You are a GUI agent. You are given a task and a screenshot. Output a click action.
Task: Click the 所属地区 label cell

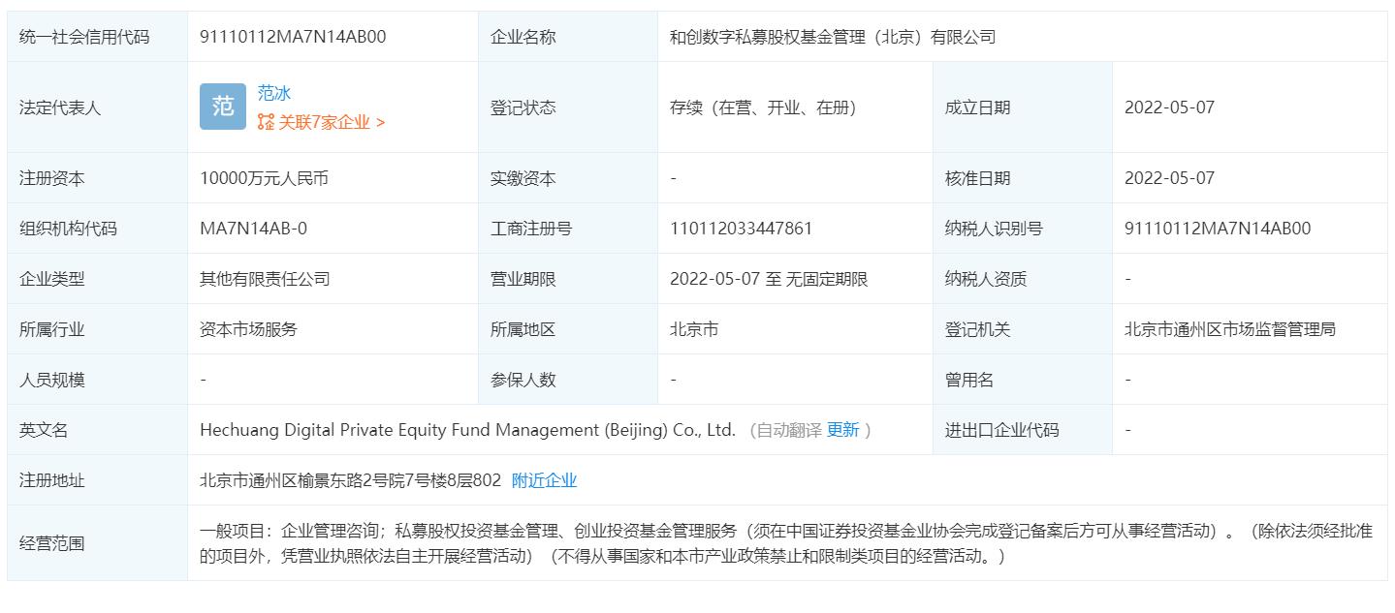point(568,329)
